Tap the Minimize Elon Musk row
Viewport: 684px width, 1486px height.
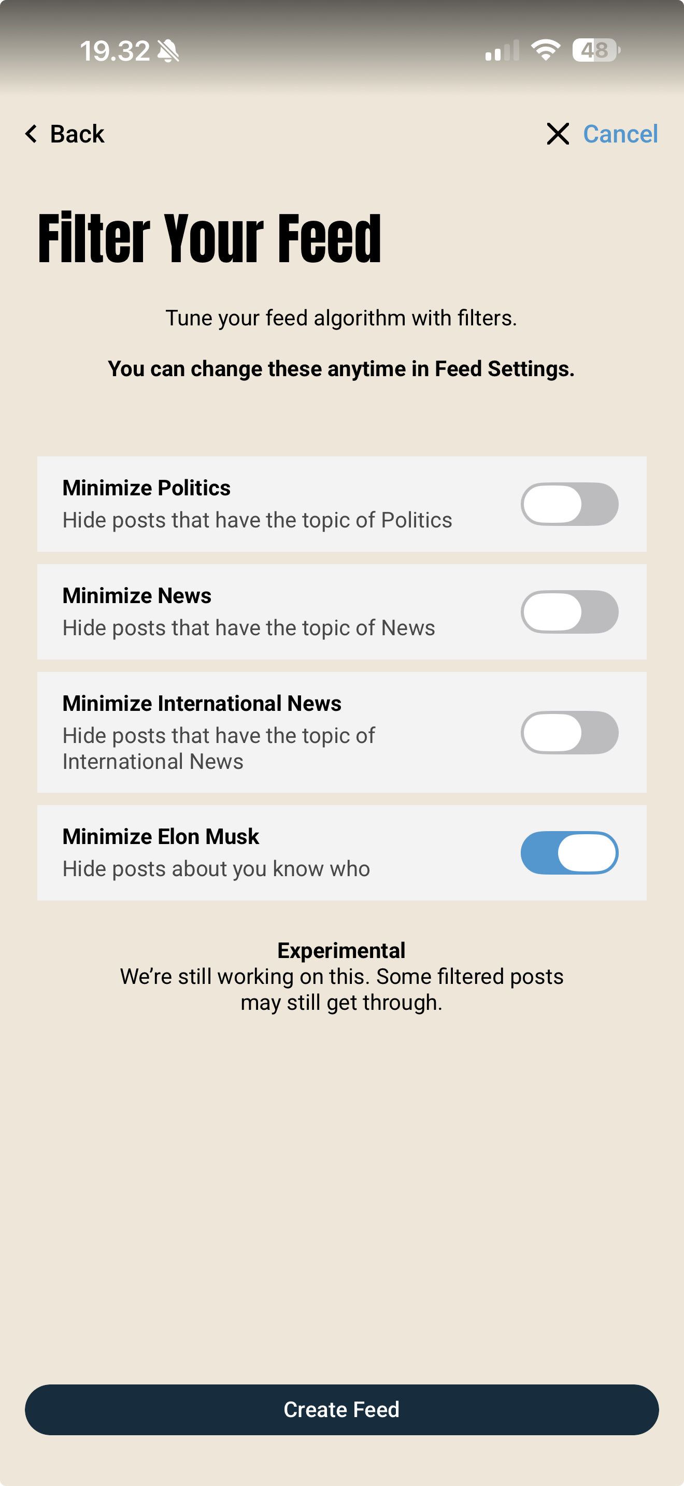pos(231,852)
